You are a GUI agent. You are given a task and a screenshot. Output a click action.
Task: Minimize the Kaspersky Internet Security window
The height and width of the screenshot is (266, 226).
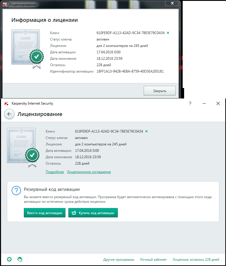pos(204,103)
